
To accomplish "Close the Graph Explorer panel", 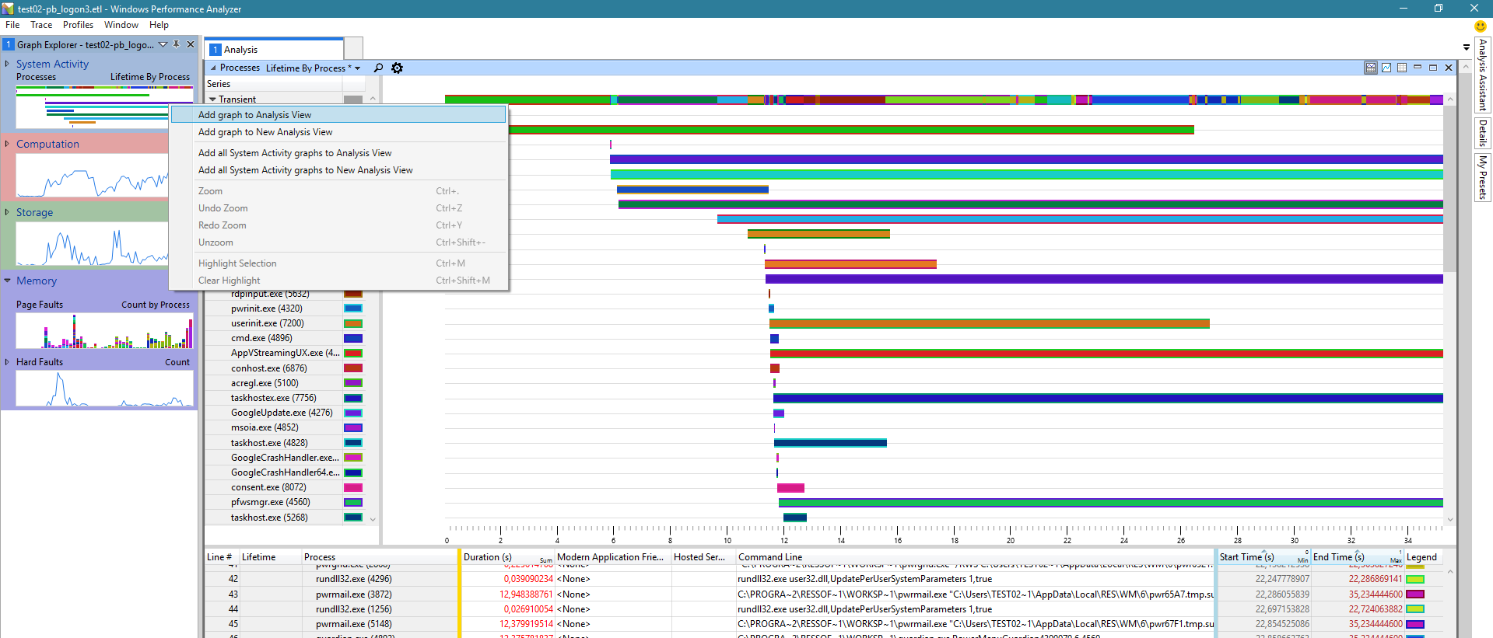I will pyautogui.click(x=191, y=44).
